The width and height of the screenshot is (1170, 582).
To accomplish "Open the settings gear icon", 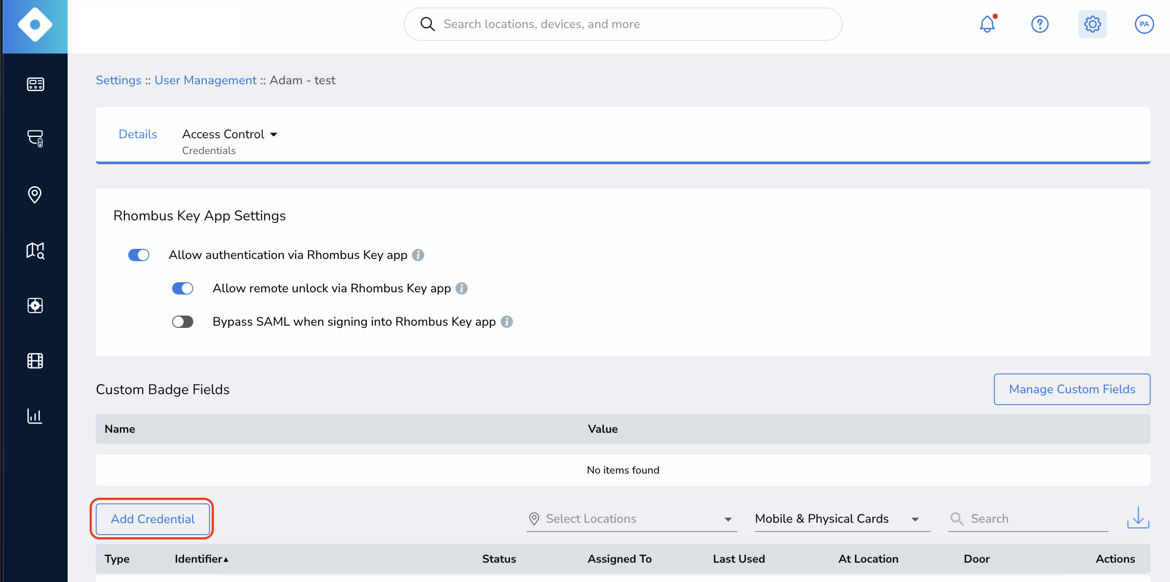I will (1092, 24).
